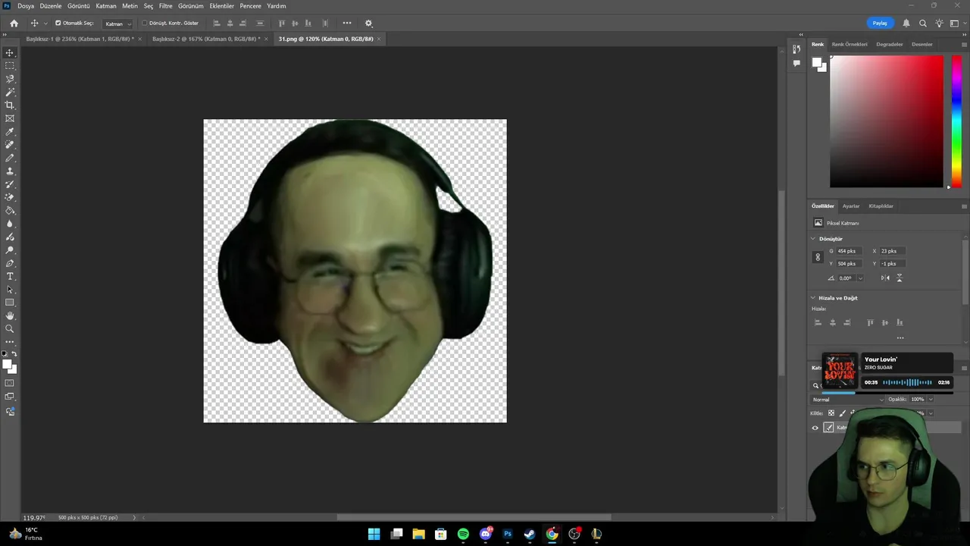This screenshot has height=546, width=970.
Task: Open the Normal blend mode dropdown
Action: tap(847, 400)
